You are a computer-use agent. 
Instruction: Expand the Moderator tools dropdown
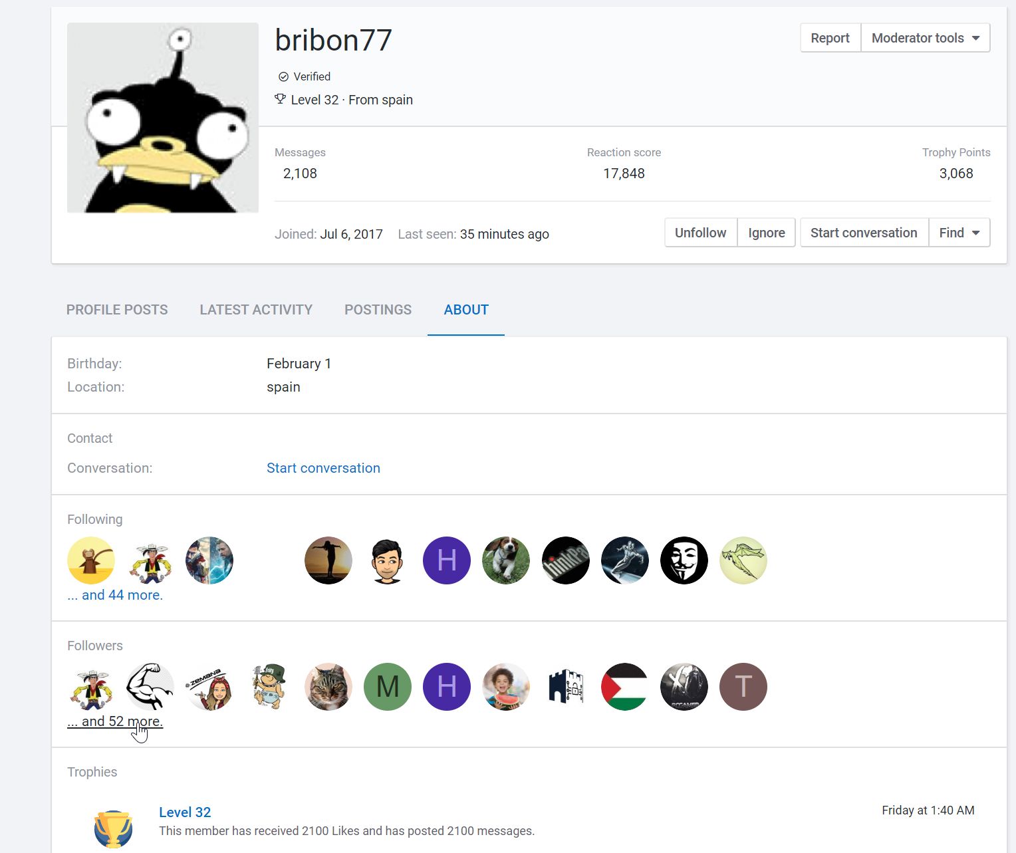926,38
